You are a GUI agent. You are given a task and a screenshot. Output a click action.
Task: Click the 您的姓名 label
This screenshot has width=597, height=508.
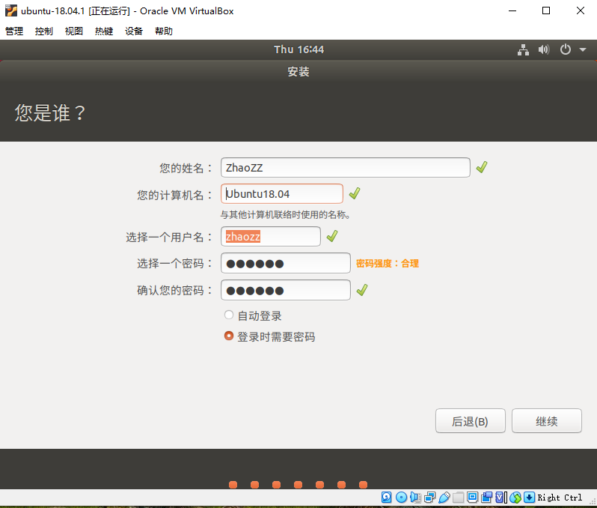pos(186,168)
